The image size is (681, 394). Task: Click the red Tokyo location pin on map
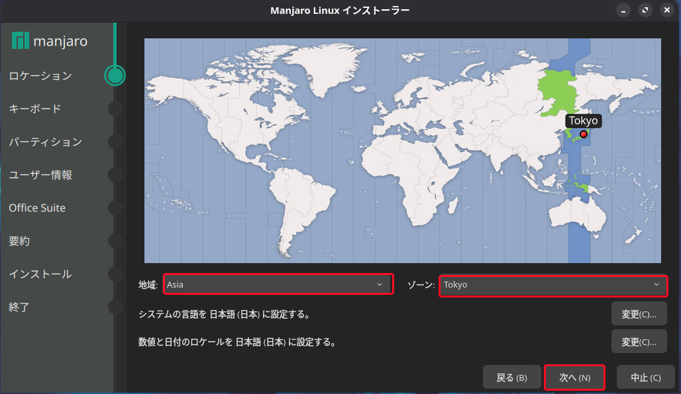tap(584, 134)
